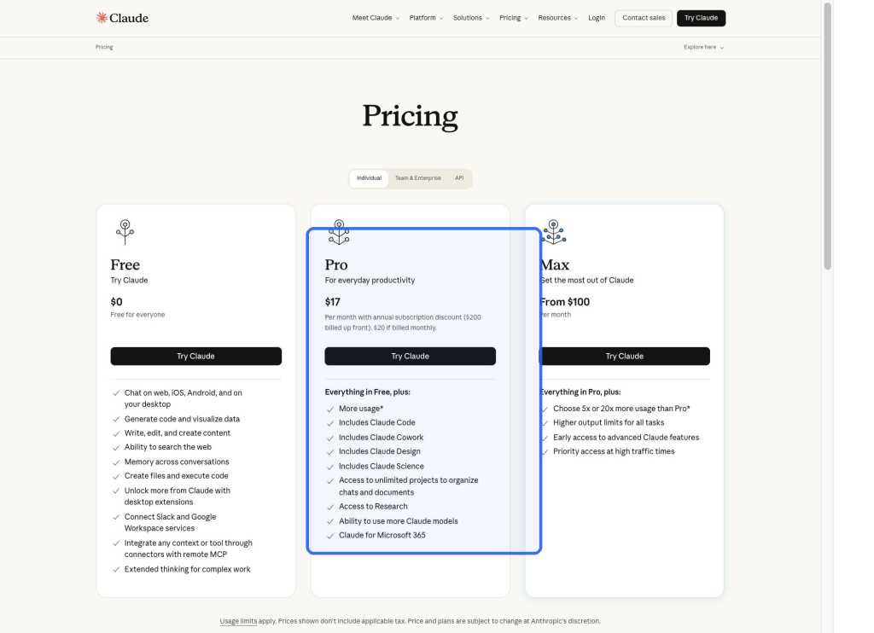This screenshot has width=874, height=633.
Task: Click the Contact sales button
Action: click(644, 18)
